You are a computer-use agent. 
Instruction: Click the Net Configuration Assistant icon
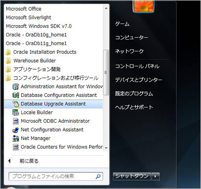(16, 130)
